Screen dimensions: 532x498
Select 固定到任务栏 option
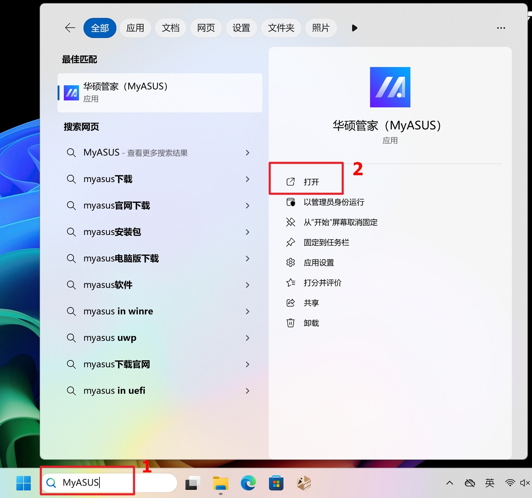[x=326, y=243]
